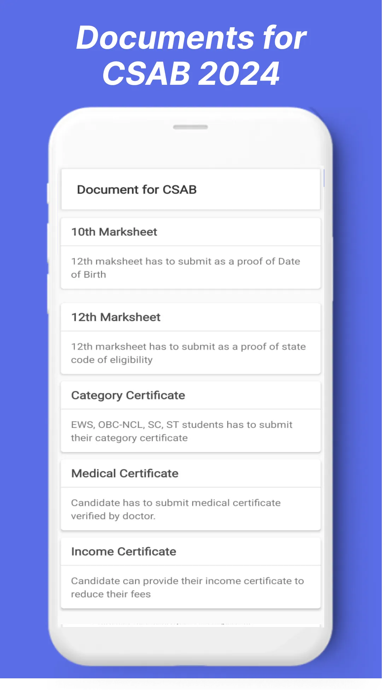385x690 pixels.
Task: Collapse the Medical Certificate section
Action: (x=191, y=473)
